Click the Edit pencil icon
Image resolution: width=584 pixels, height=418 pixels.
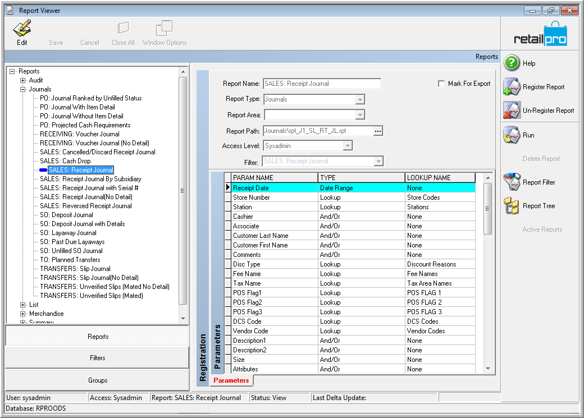coord(22,28)
